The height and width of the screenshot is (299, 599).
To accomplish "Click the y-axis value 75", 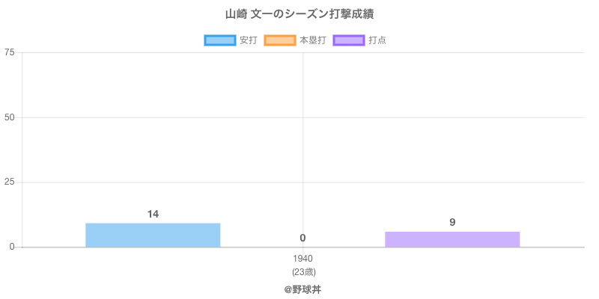I will [x=10, y=52].
